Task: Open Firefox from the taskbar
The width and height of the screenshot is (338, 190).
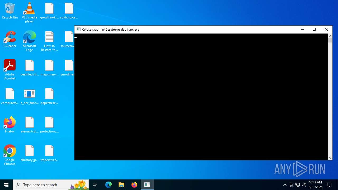Action: [134, 185]
